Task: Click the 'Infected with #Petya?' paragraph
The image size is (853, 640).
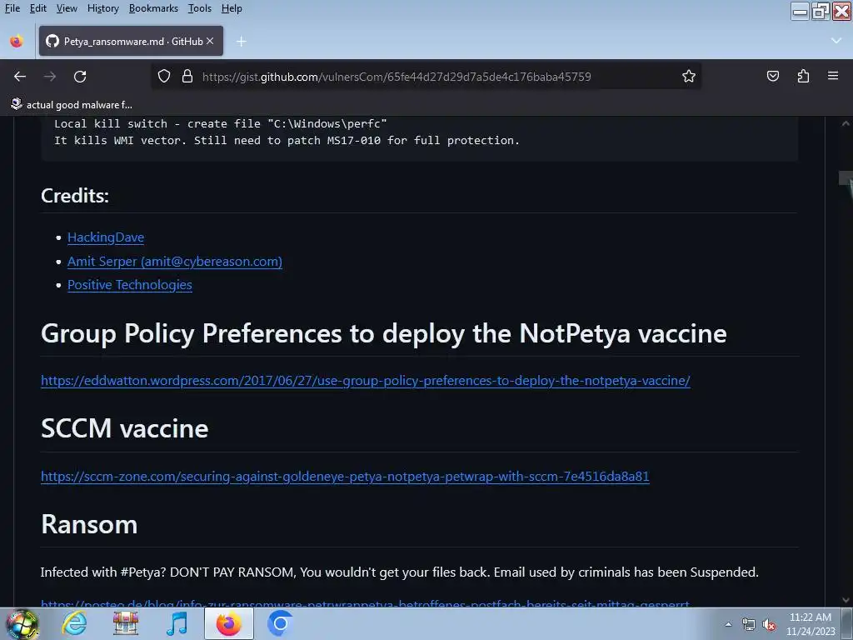Action: (399, 572)
